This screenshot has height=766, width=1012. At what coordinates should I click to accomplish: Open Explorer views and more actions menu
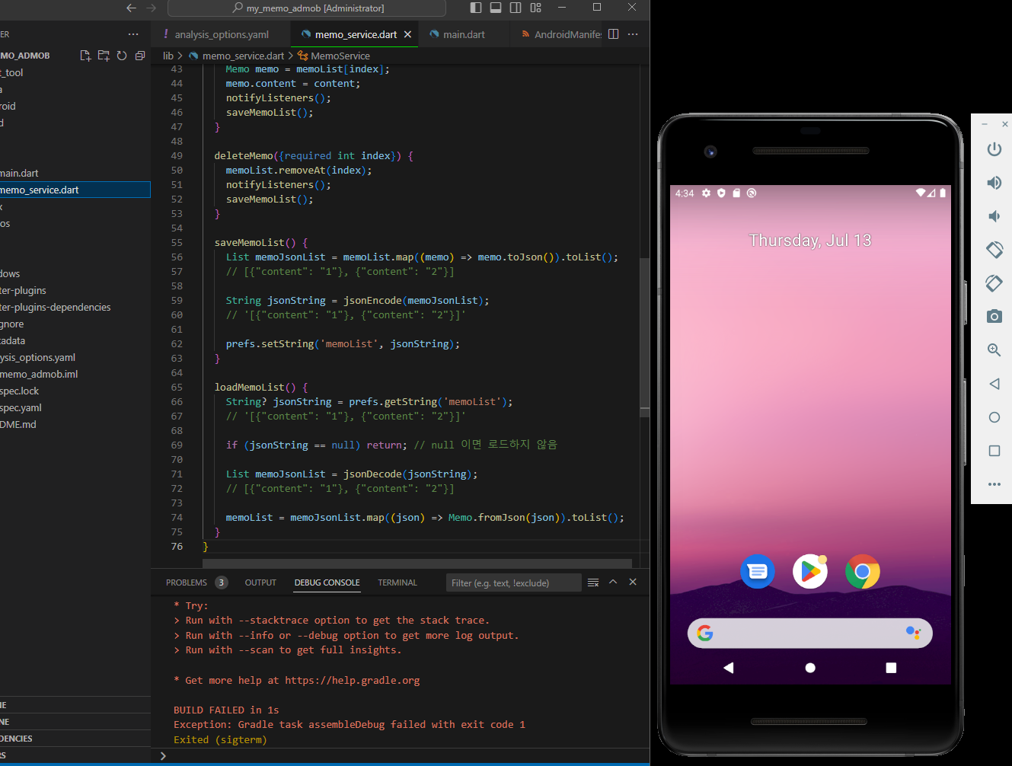point(134,34)
